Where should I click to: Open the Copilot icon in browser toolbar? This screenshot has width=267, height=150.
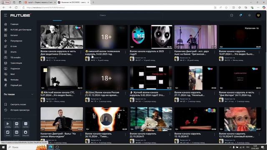point(264,7)
